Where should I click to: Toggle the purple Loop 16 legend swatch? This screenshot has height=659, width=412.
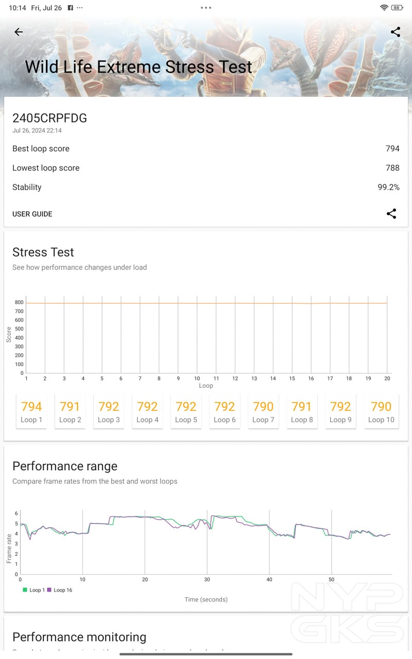(x=49, y=590)
